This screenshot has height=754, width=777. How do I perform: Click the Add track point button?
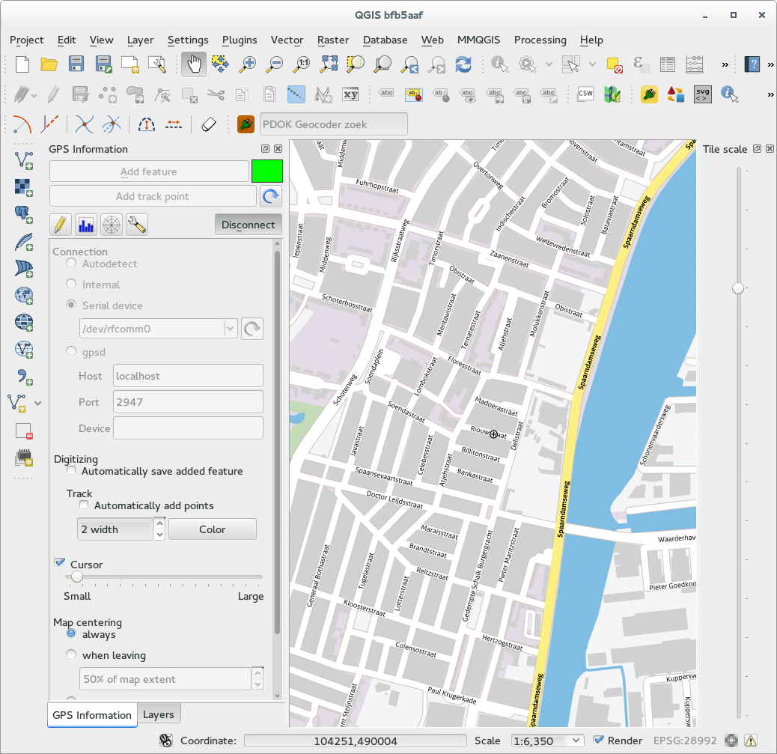click(153, 196)
